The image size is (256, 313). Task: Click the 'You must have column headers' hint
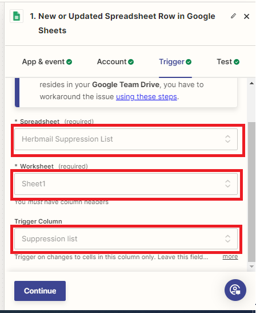tap(62, 202)
